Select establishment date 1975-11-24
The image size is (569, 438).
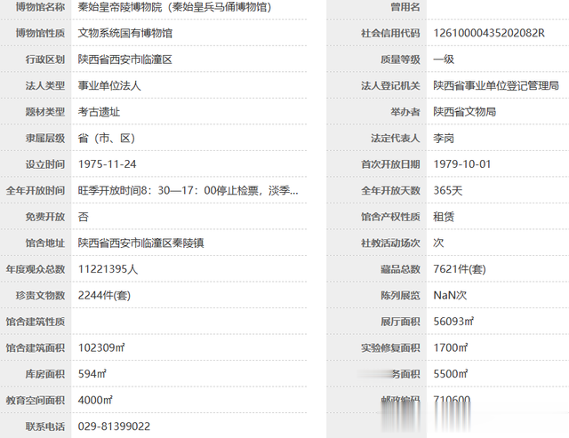[107, 164]
